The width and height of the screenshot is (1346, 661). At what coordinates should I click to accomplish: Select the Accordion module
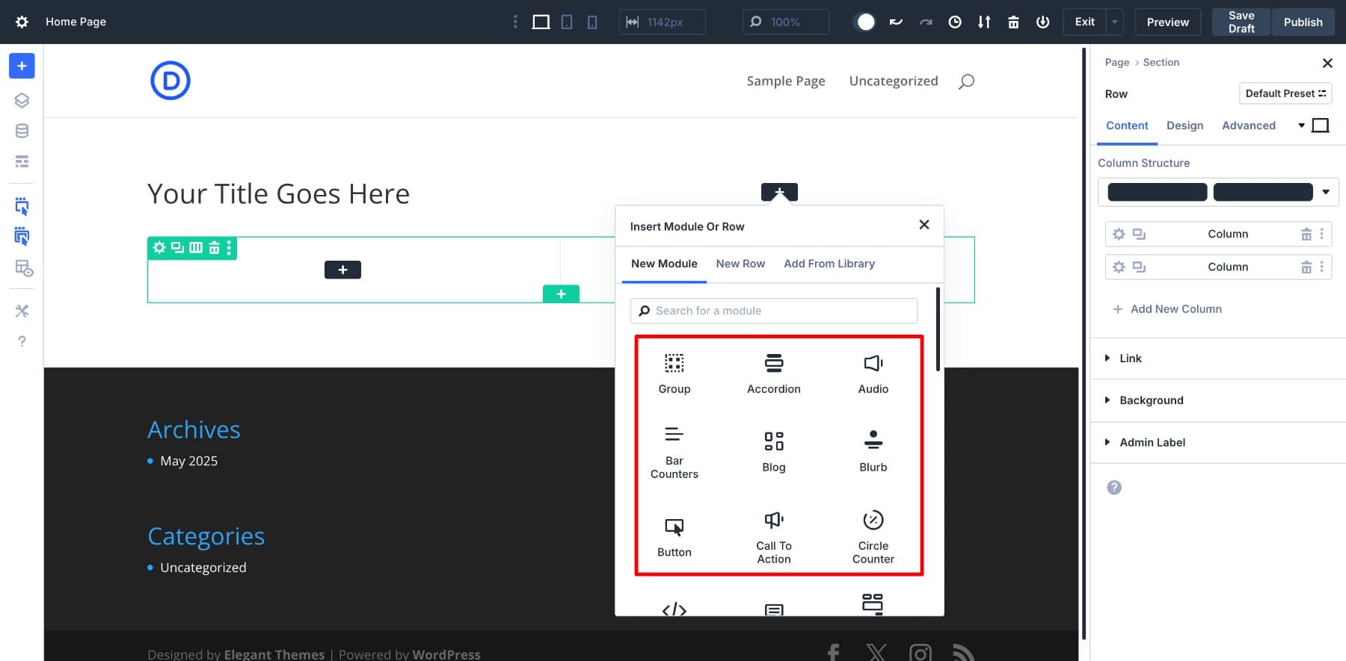773,373
